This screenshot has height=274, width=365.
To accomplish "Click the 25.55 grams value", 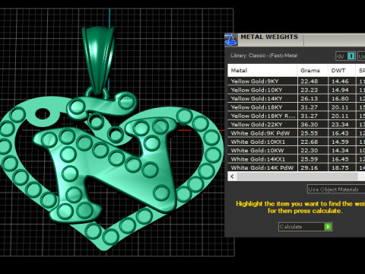I will pyautogui.click(x=309, y=133).
